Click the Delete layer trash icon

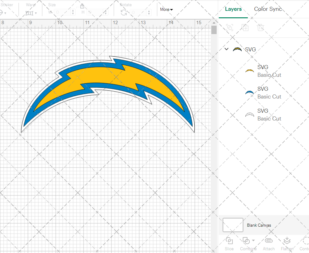260,28
